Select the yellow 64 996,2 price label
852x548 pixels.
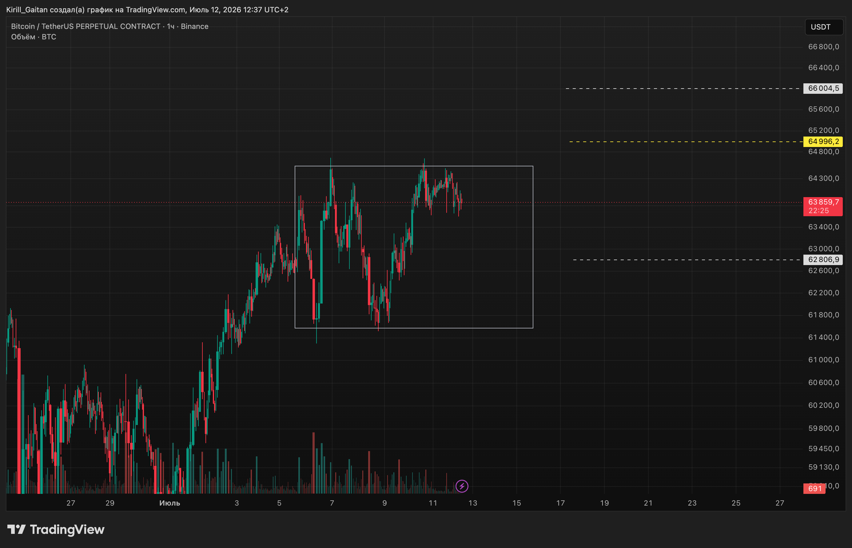823,142
